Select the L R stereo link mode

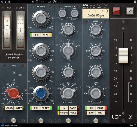click(x=92, y=6)
